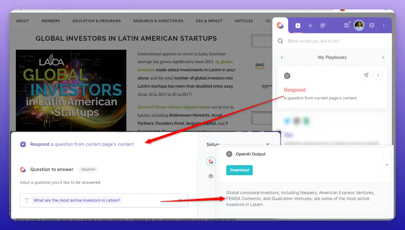Click the Bardeen icon beside 'Question to answer'
The image size is (405, 230).
point(23,169)
